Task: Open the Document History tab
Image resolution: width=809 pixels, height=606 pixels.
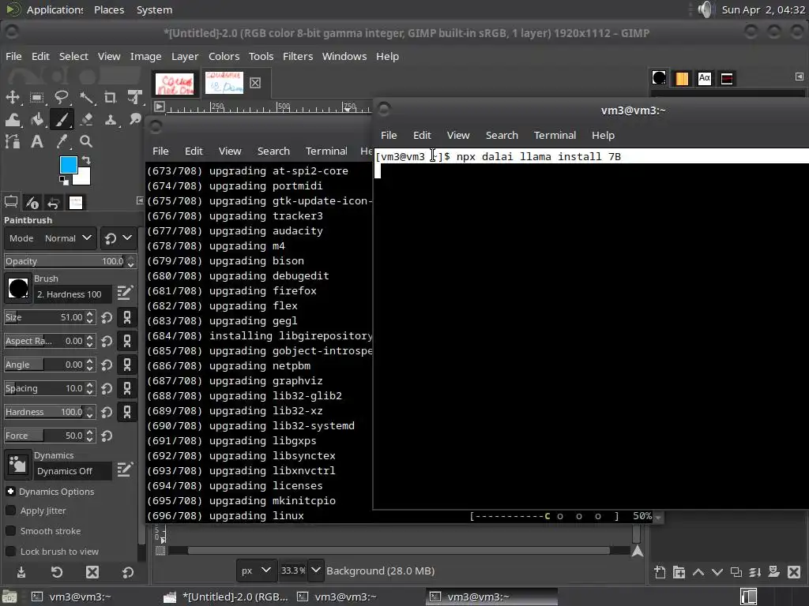Action: coord(727,78)
